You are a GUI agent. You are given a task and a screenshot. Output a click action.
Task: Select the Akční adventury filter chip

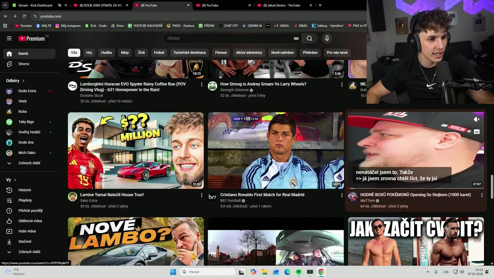tap(249, 53)
